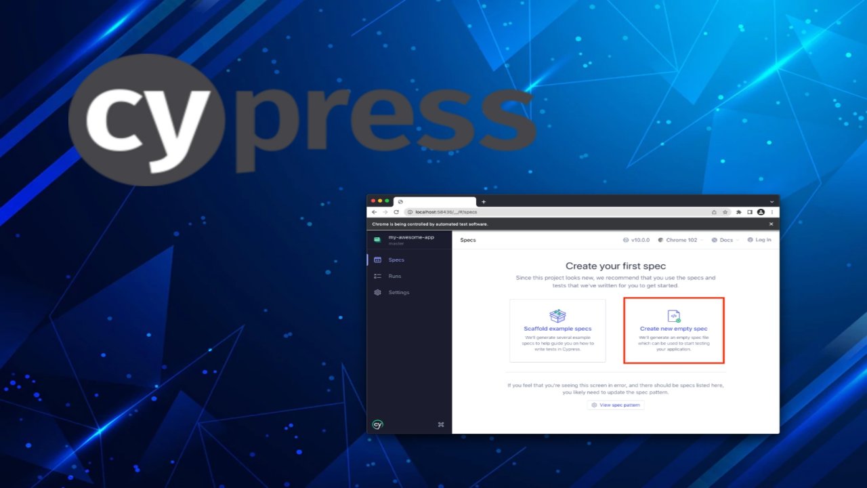This screenshot has width=867, height=488.
Task: Click the share page icon in address bar
Action: tap(714, 212)
